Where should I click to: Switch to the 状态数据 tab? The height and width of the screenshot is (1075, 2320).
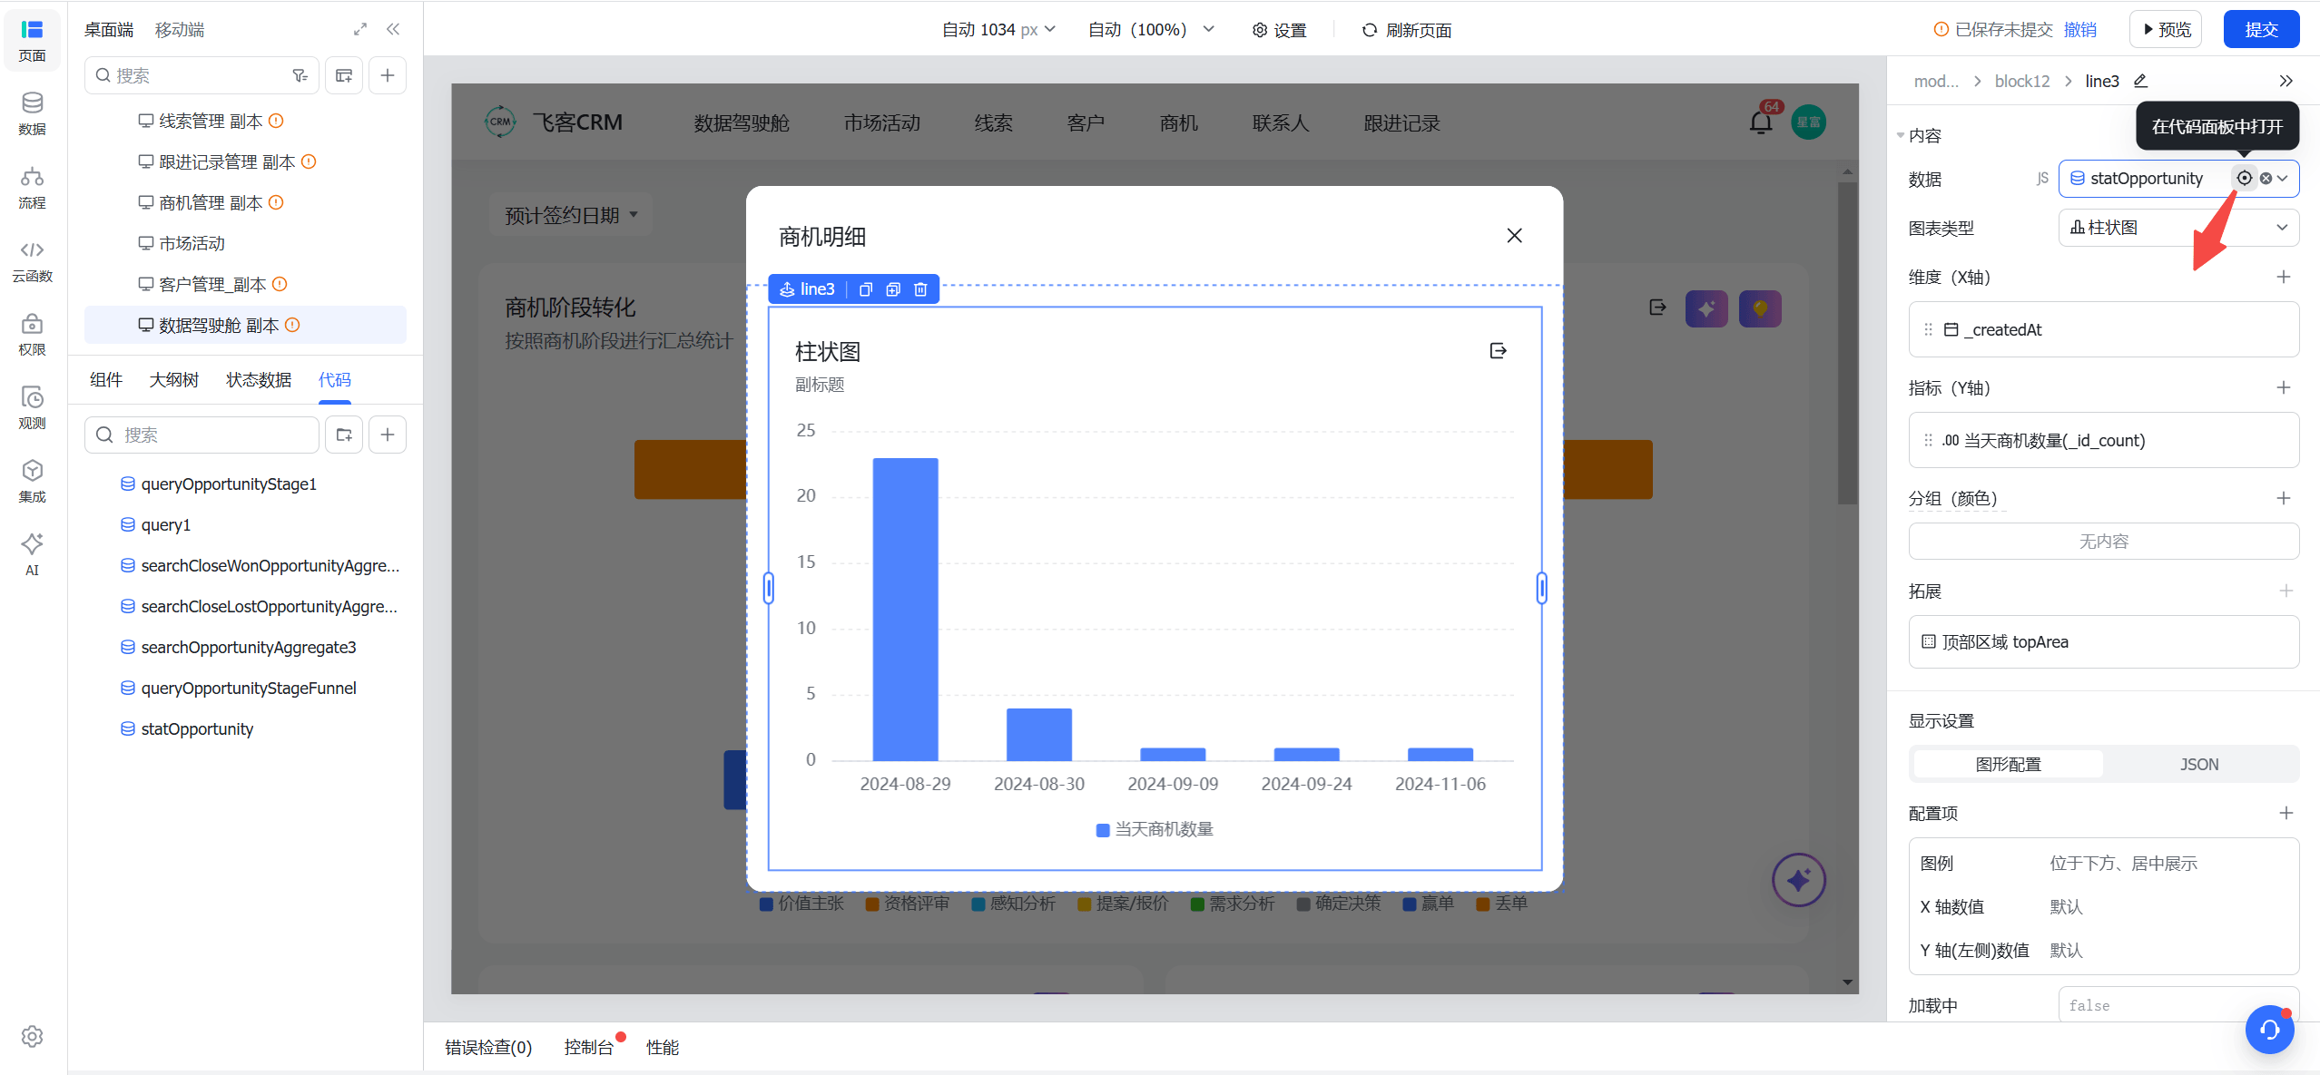tap(259, 380)
